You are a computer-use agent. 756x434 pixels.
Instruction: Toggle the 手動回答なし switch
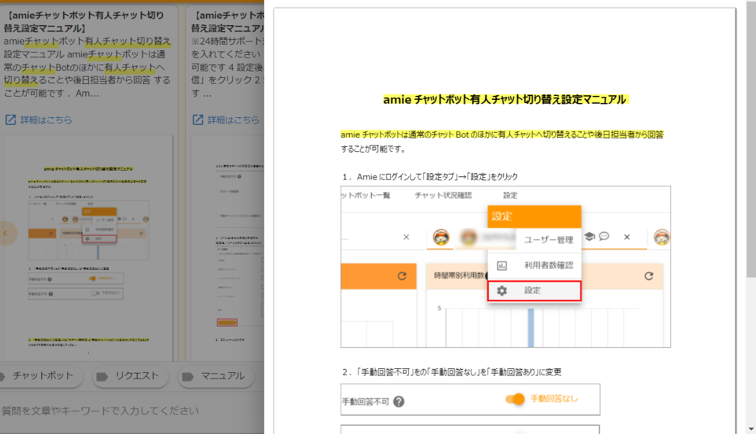515,399
